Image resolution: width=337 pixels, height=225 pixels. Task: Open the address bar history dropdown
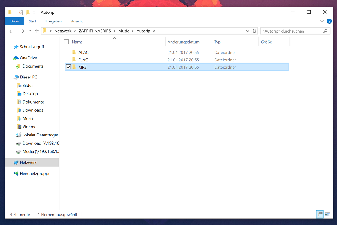247,31
